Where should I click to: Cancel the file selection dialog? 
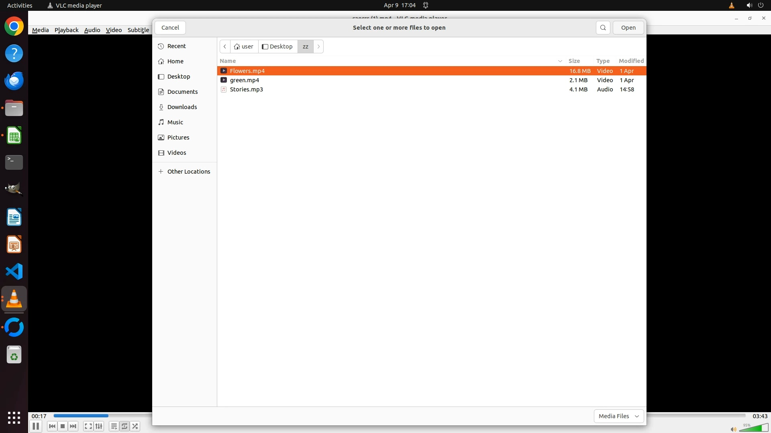pos(170,28)
